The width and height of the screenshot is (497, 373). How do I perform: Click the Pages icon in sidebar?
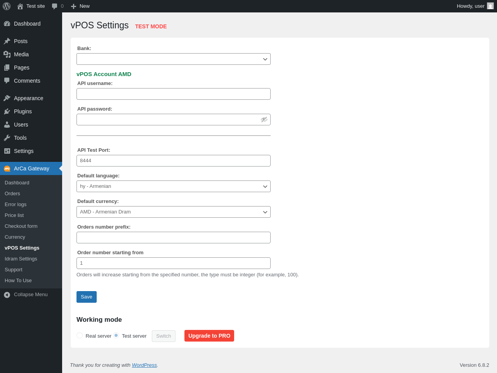click(7, 68)
